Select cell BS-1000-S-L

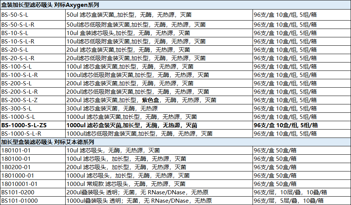coord(33,117)
